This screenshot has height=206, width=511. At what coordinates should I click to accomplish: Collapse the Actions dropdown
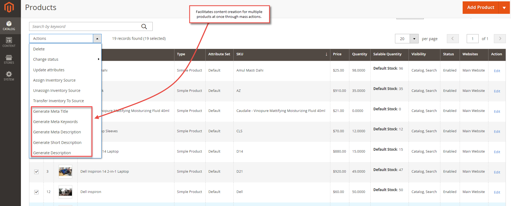click(x=97, y=38)
